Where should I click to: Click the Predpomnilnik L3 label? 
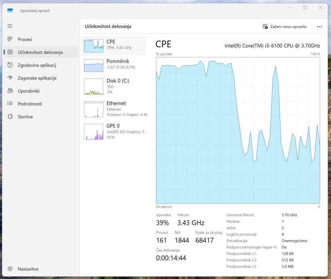point(241,266)
